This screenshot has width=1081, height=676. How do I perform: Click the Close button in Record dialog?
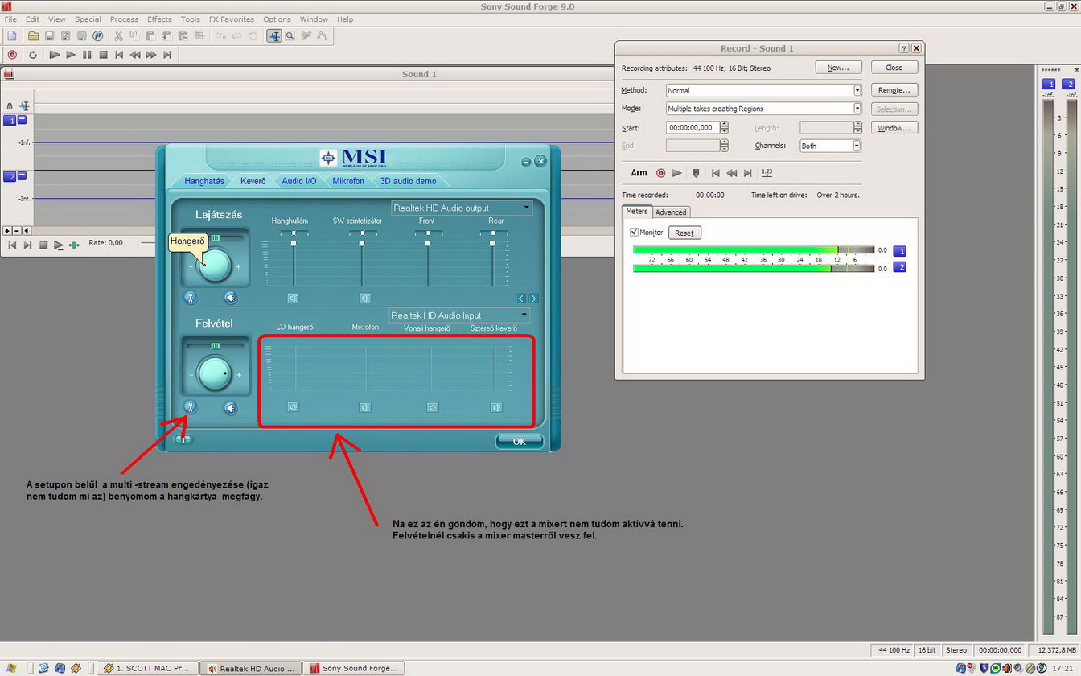(x=894, y=68)
